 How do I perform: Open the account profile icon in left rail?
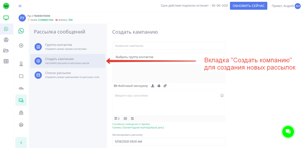6,40
